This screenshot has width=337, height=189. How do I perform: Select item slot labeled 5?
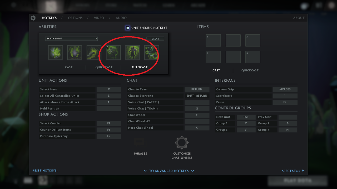point(253,57)
